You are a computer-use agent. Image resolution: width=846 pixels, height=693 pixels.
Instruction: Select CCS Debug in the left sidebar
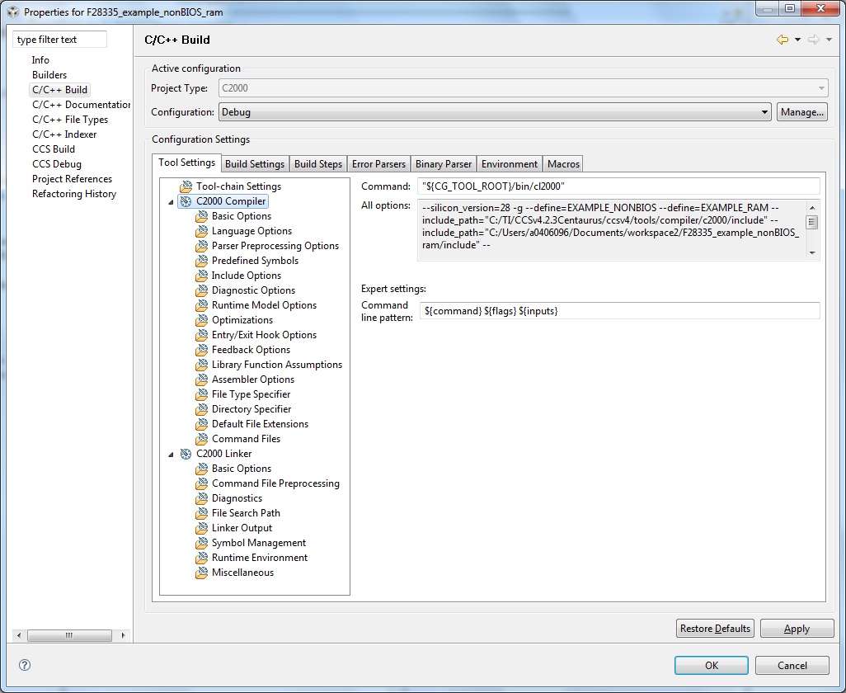click(x=58, y=163)
